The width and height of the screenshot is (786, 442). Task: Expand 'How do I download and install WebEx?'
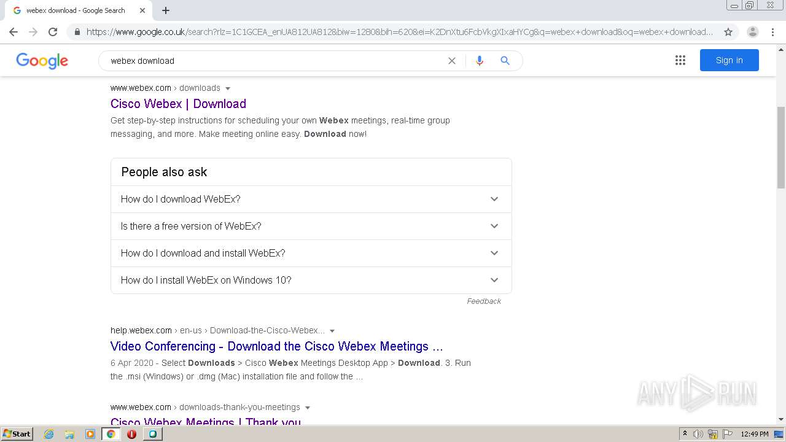point(311,253)
